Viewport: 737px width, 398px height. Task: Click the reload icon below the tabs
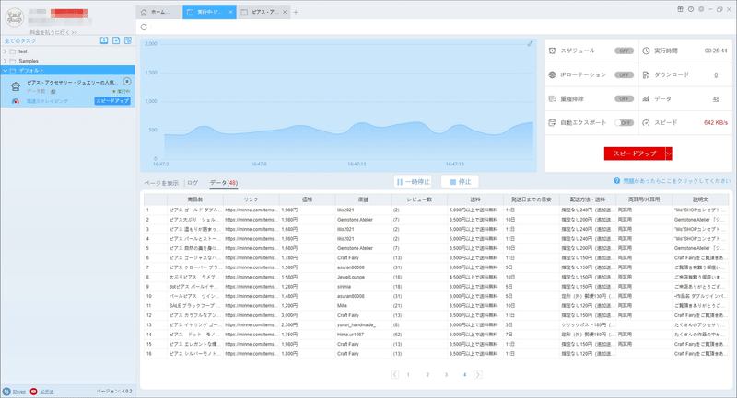[144, 28]
